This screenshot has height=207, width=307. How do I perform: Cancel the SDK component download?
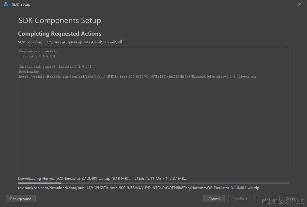click(214, 199)
